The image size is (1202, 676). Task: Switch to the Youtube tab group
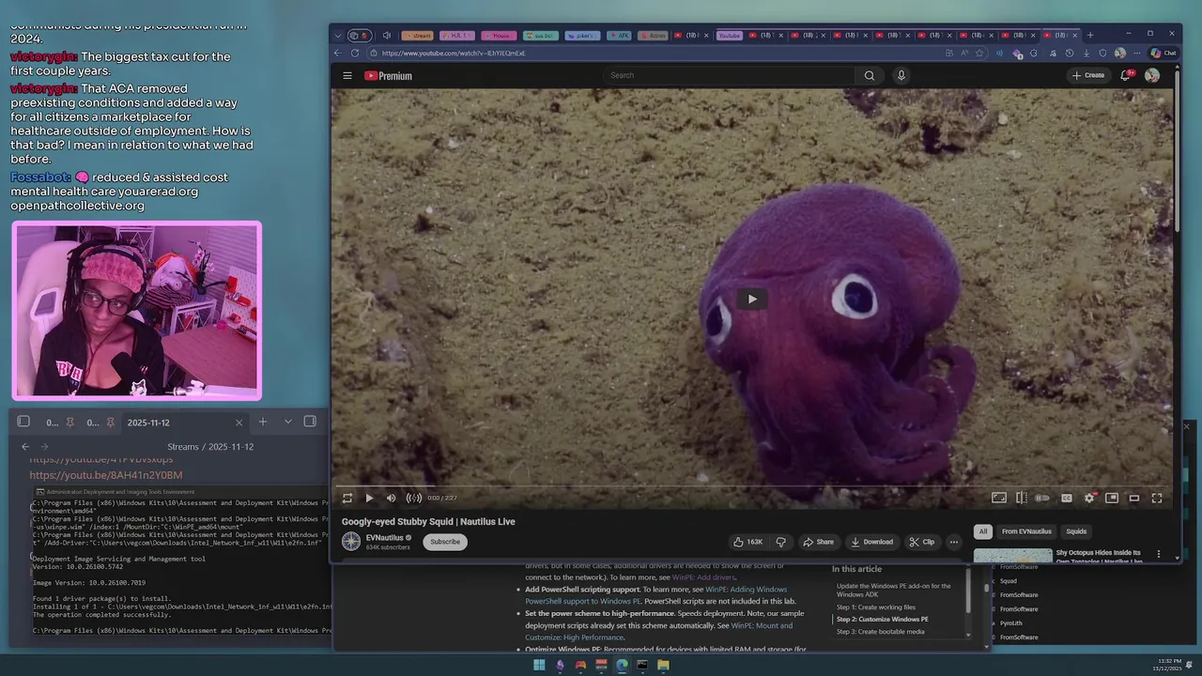pyautogui.click(x=730, y=36)
